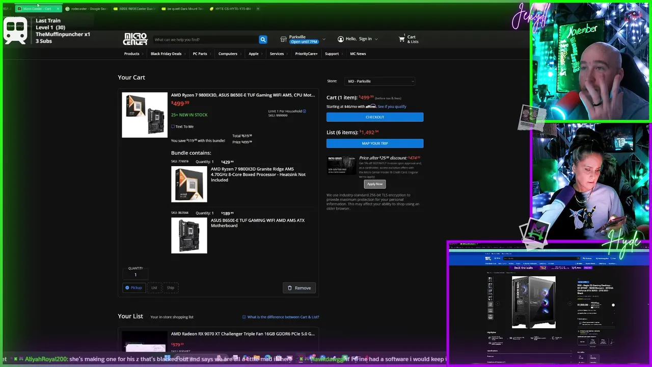Select the Pickup fulfillment option
The height and width of the screenshot is (367, 652).
tap(134, 287)
